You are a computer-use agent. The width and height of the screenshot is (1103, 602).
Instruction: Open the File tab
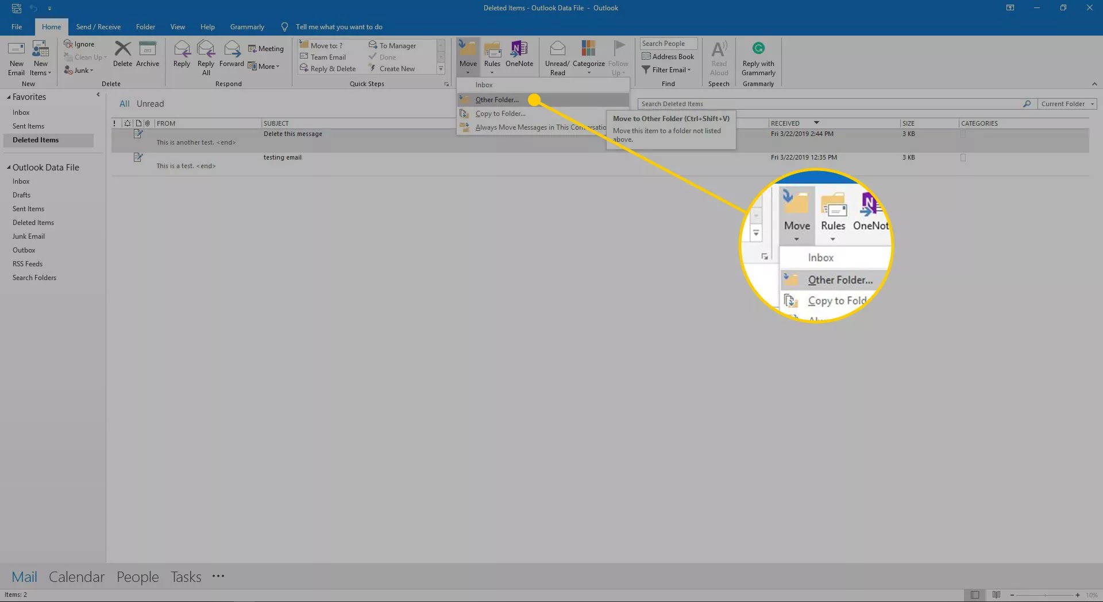pos(17,27)
